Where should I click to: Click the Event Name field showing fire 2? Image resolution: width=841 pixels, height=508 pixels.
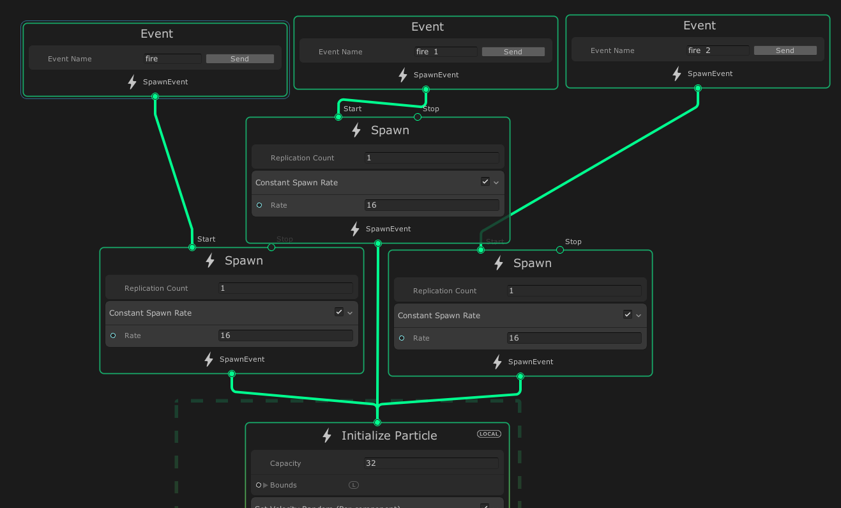[716, 49]
